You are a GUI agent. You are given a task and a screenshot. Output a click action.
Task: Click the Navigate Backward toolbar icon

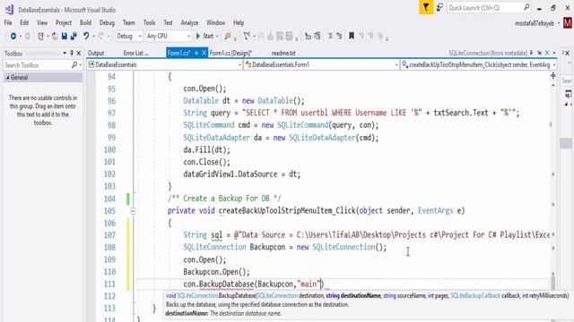click(13, 36)
